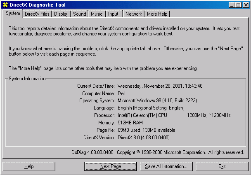Maximize the DirectX Diagnostic Tool window

[x=239, y=5]
